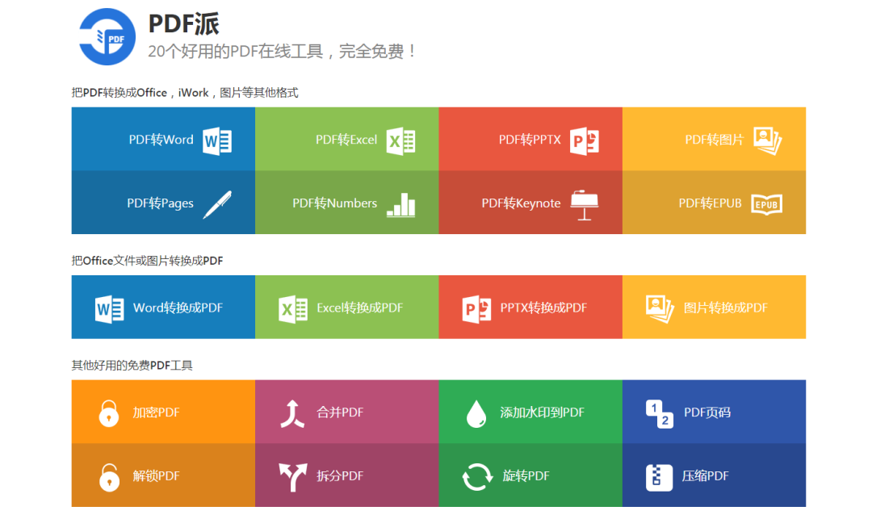Click the open padlock icon for 解锁PDF

(109, 477)
